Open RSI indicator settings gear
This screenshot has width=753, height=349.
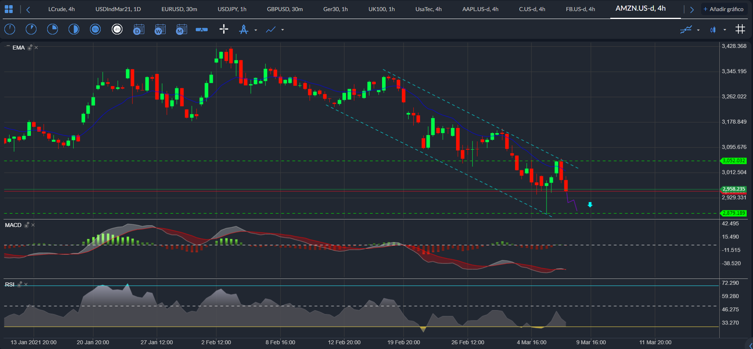coord(19,284)
